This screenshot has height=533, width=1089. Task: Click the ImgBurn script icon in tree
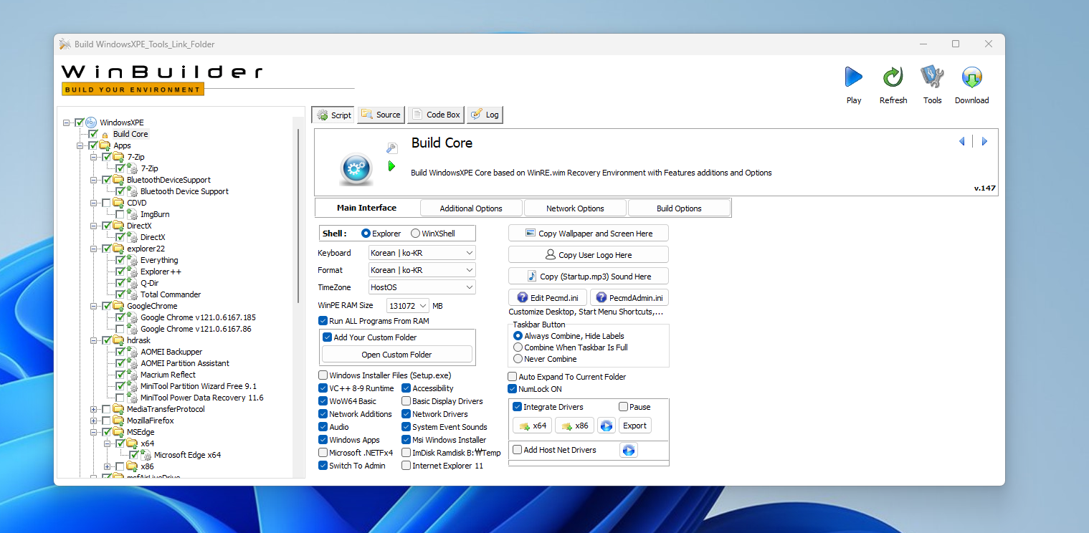pyautogui.click(x=132, y=214)
